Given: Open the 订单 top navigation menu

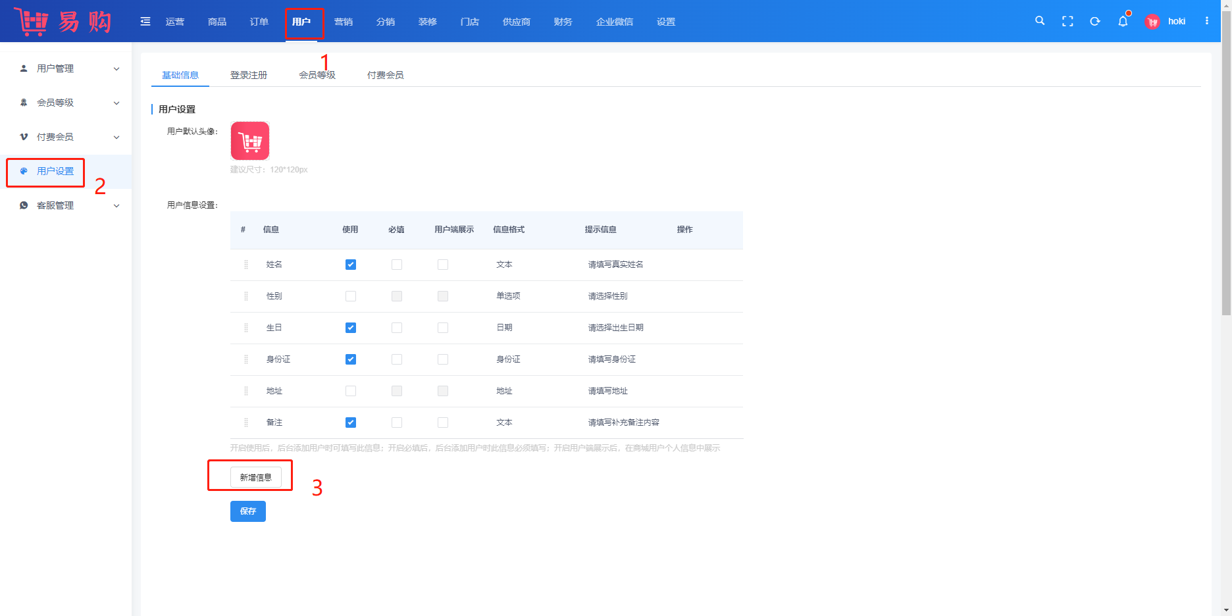Looking at the screenshot, I should click(x=259, y=22).
